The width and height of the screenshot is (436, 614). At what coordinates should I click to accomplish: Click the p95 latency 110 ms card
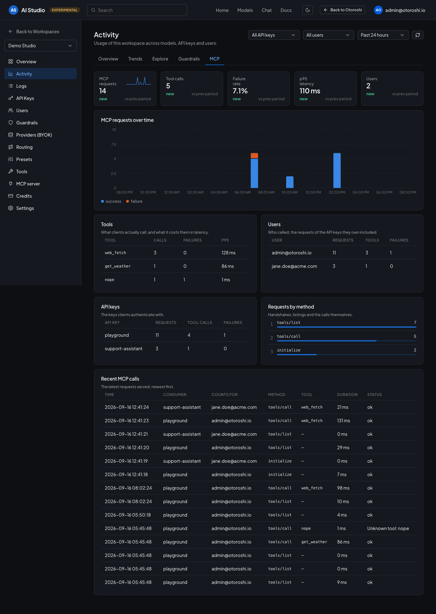[325, 89]
